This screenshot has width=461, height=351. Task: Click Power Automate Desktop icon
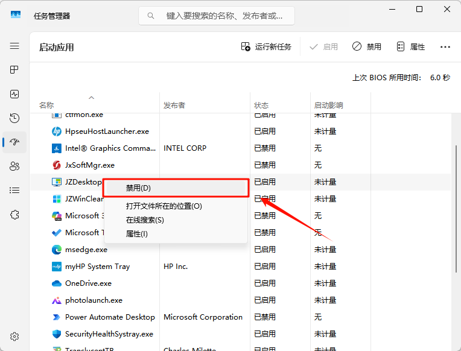(57, 317)
